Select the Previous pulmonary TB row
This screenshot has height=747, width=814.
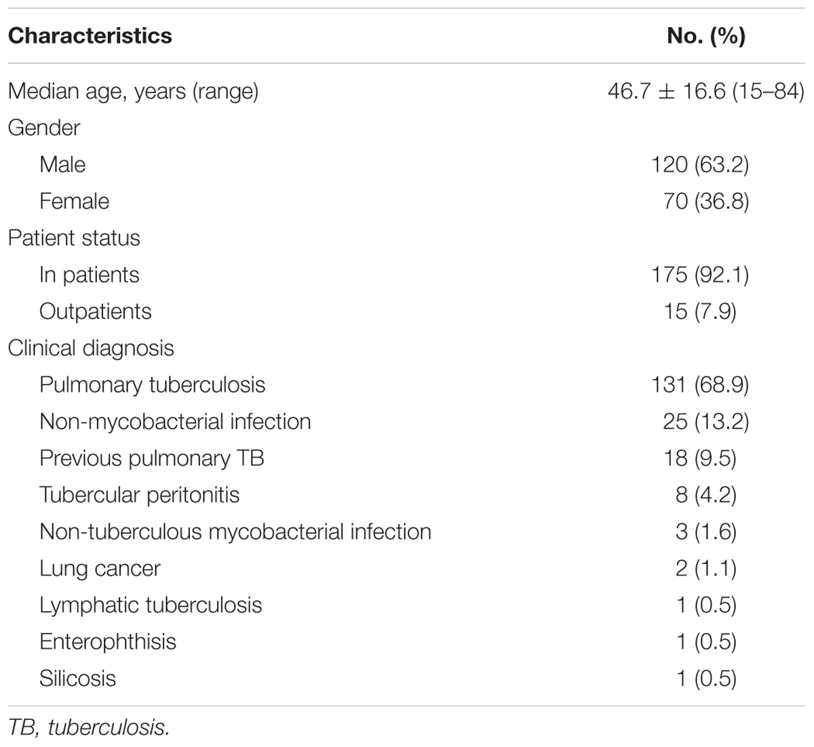coord(406,458)
